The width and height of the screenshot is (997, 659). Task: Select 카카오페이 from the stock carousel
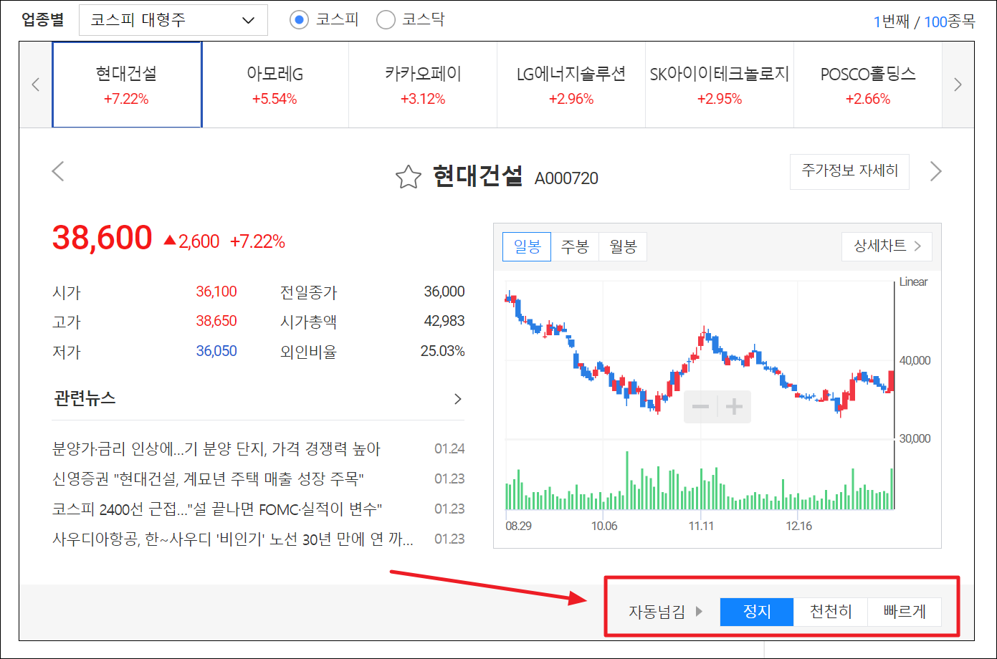(x=422, y=84)
